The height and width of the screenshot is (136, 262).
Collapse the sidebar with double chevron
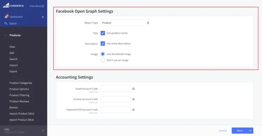click(x=43, y=17)
